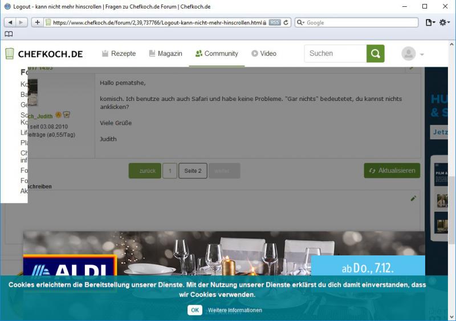Switch to the Community tab

coord(217,54)
